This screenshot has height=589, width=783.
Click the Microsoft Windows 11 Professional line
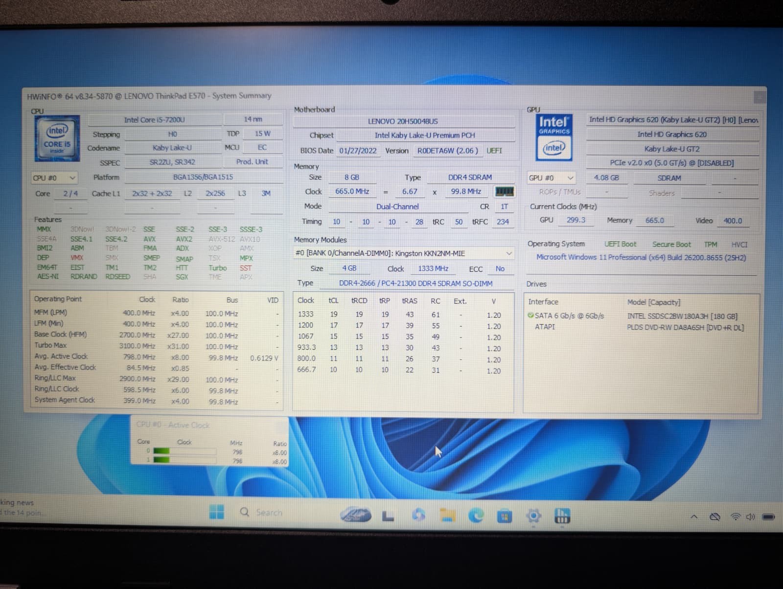click(641, 257)
